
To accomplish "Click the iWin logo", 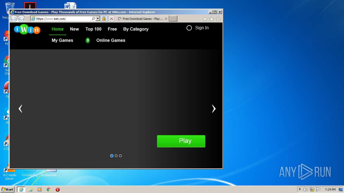I will 27,29.
